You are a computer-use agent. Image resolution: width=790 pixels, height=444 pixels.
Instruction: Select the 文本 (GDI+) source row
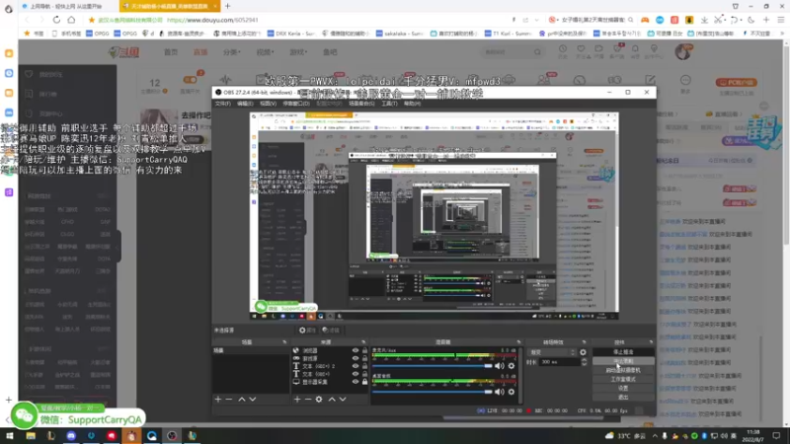[329, 374]
